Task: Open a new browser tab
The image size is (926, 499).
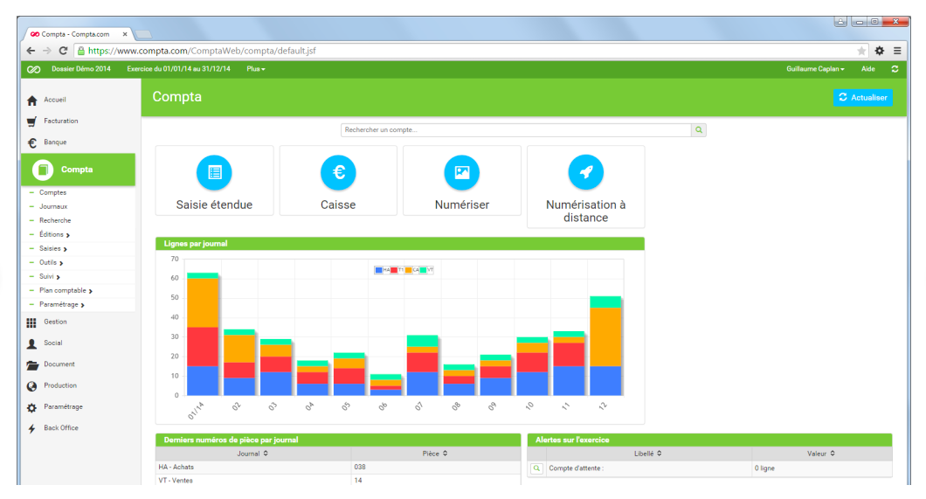Action: point(143,34)
